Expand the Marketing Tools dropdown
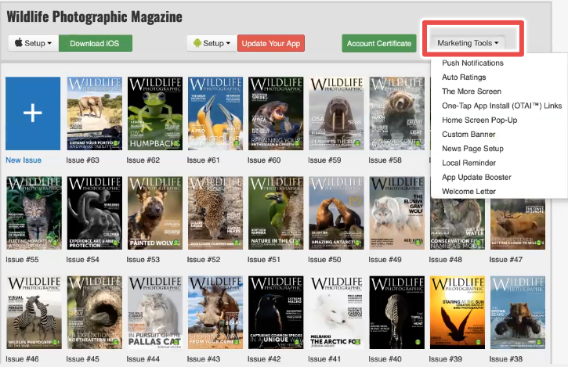This screenshot has width=568, height=367. click(468, 43)
